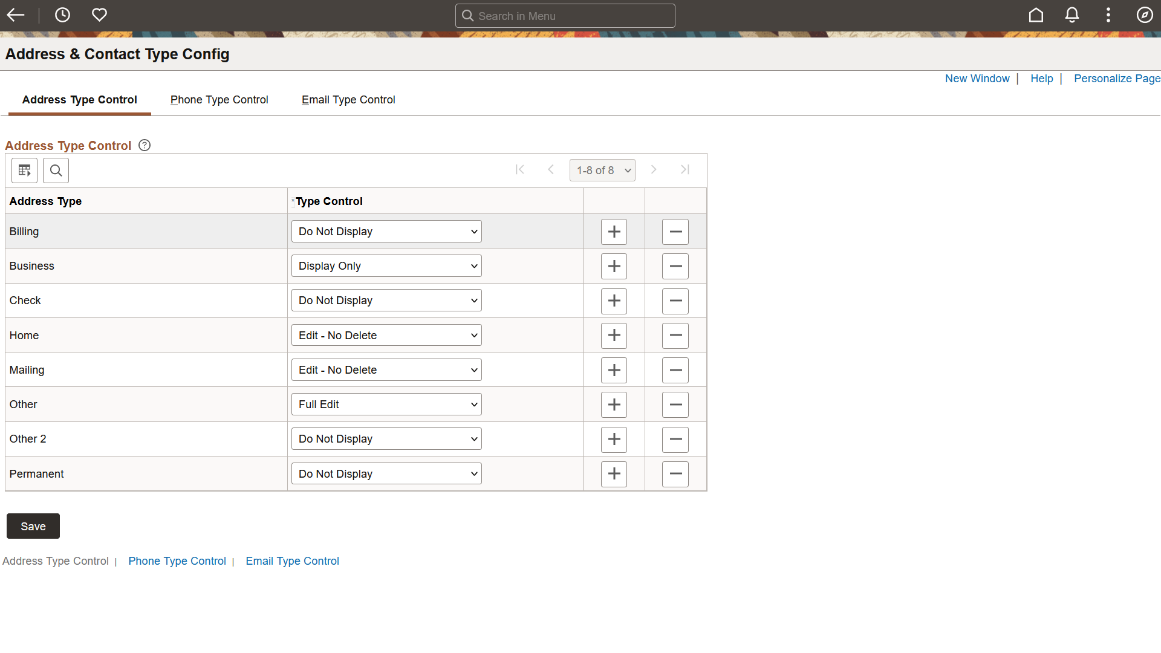Switch to Phone Type Control tab
The width and height of the screenshot is (1161, 653).
[x=219, y=100]
